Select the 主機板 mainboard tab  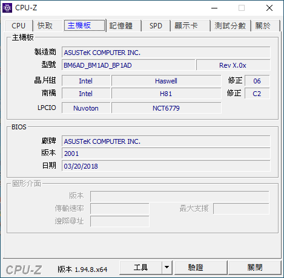point(85,25)
